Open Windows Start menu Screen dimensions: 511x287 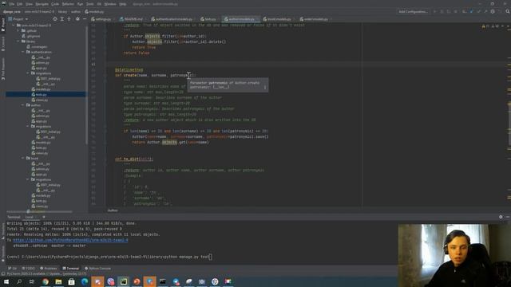(x=6, y=281)
